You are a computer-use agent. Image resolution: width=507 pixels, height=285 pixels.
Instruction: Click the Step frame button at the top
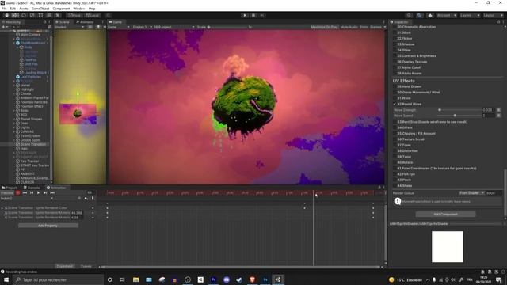tap(262, 15)
